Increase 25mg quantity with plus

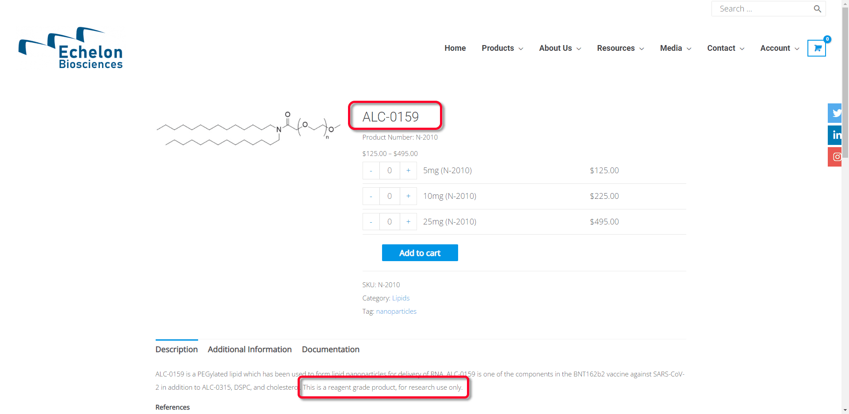408,222
